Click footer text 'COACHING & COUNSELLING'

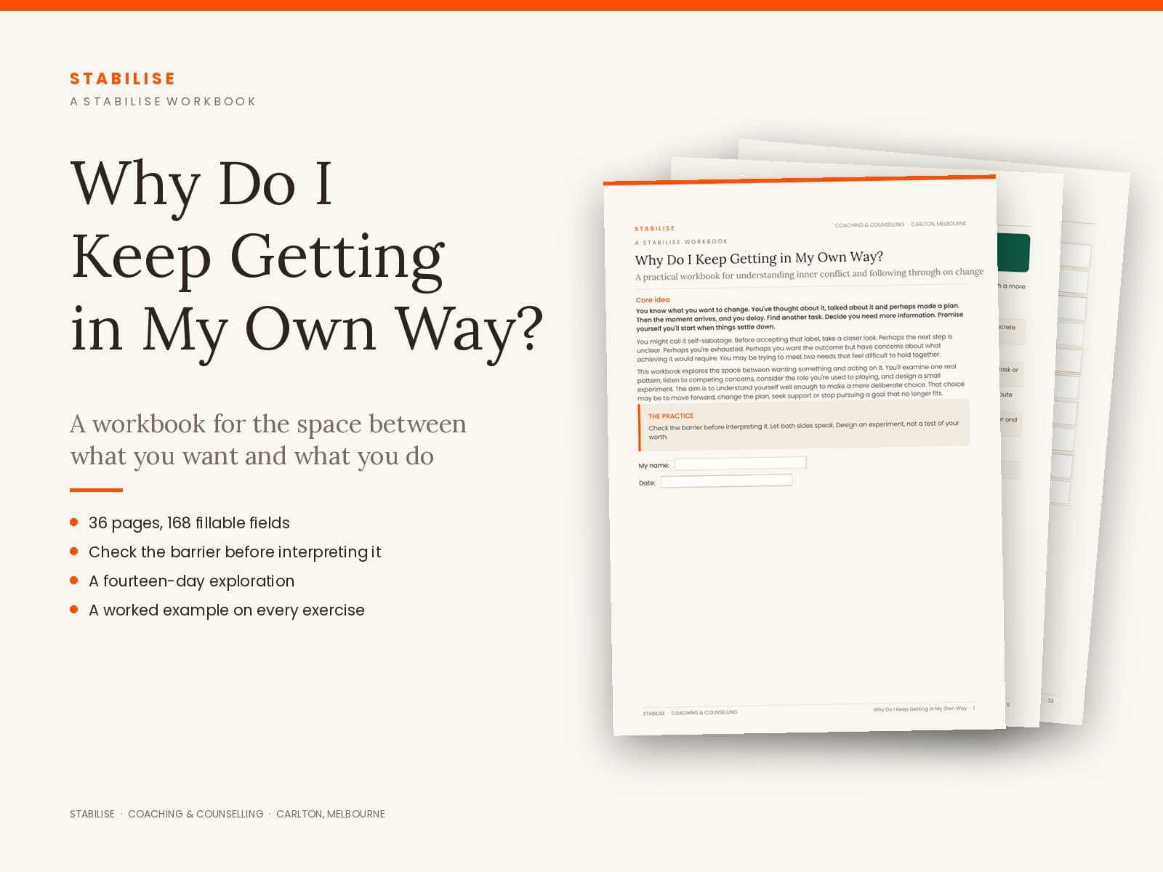196,814
